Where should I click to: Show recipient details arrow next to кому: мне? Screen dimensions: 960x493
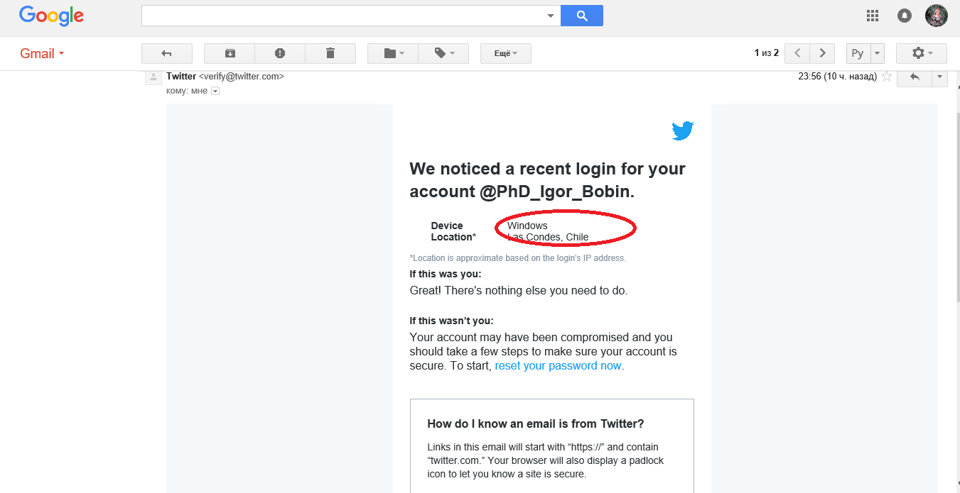pos(215,91)
